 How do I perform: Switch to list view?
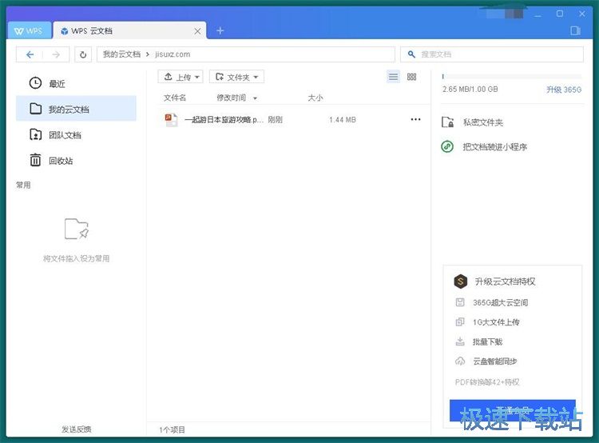393,77
